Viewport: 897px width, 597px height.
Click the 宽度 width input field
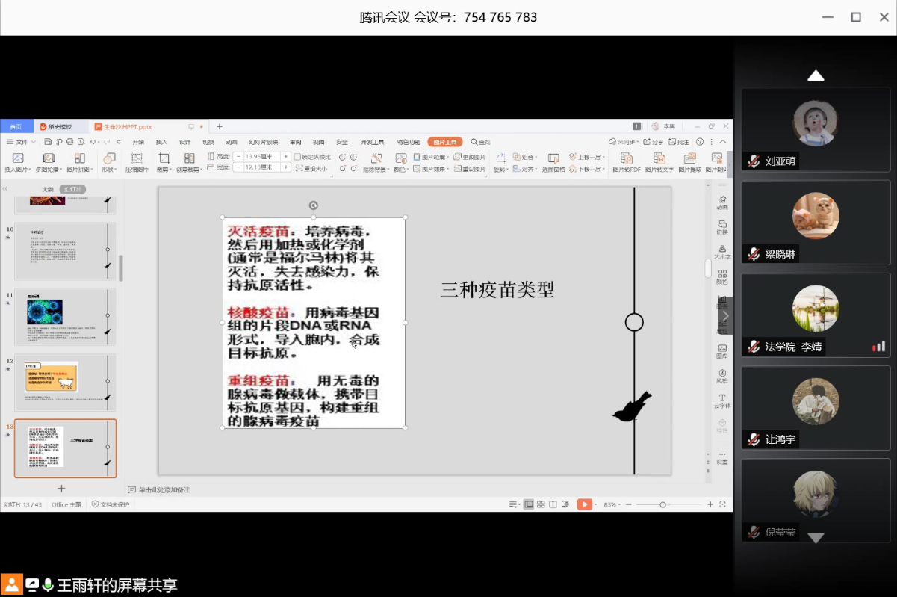point(261,168)
